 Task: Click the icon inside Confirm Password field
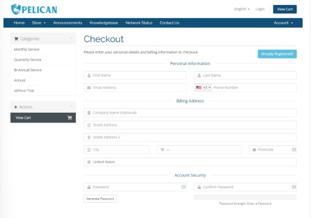click(x=294, y=187)
